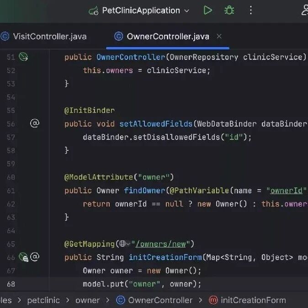The image size is (308, 308).
Task: Start debugging with the bug icon
Action: 229,10
